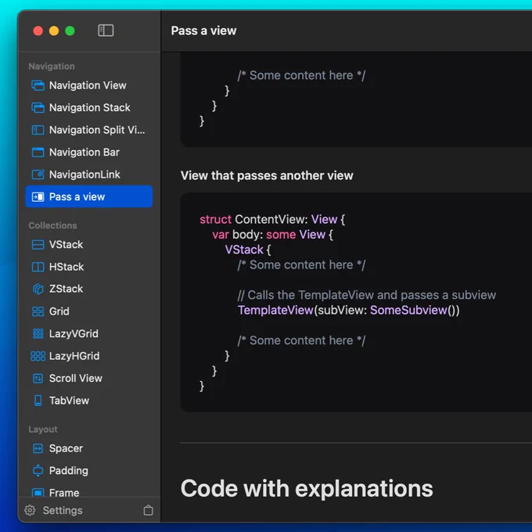Open Spacer in Layout section
532x532 pixels.
pyautogui.click(x=89, y=448)
